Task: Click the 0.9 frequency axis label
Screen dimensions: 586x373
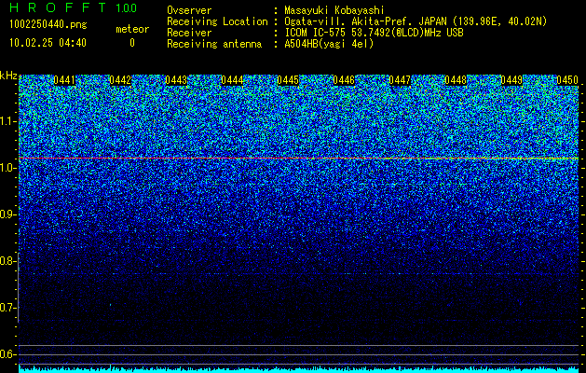Action: (x=7, y=214)
